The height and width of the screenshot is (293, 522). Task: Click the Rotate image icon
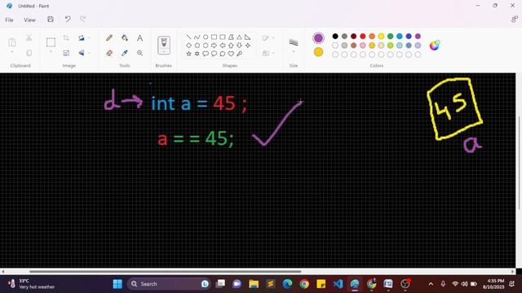[x=82, y=38]
